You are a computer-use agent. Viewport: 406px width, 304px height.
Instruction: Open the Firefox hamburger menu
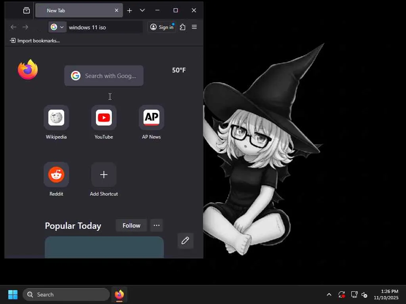(194, 27)
